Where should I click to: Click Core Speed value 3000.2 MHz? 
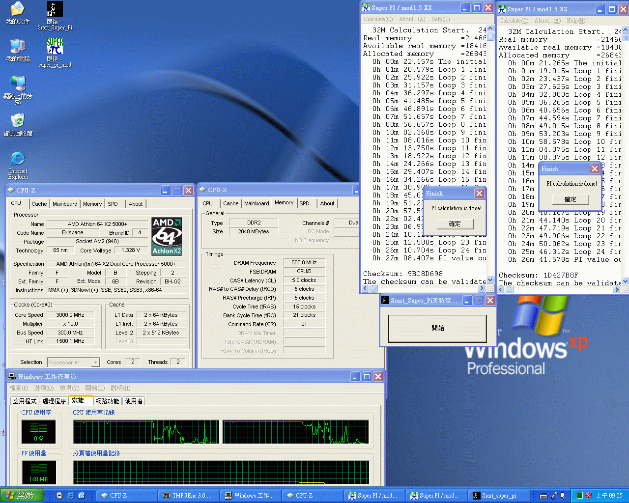[x=70, y=315]
